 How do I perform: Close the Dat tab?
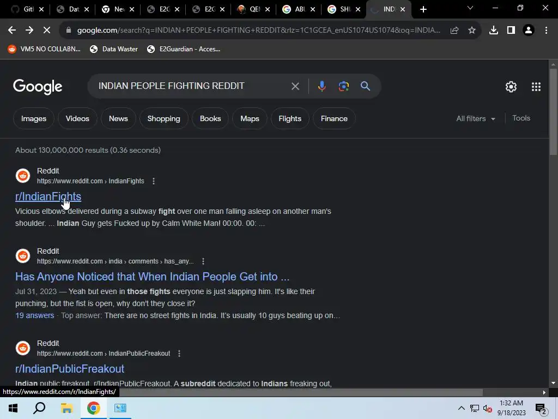(87, 9)
